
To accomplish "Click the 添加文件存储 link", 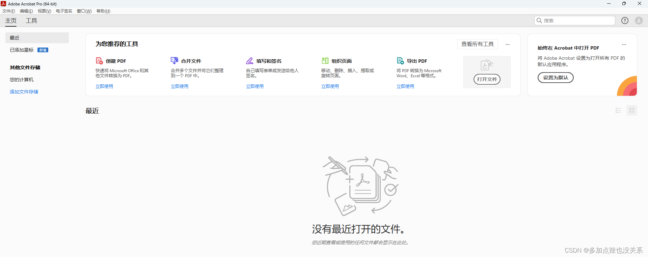I will coord(24,92).
